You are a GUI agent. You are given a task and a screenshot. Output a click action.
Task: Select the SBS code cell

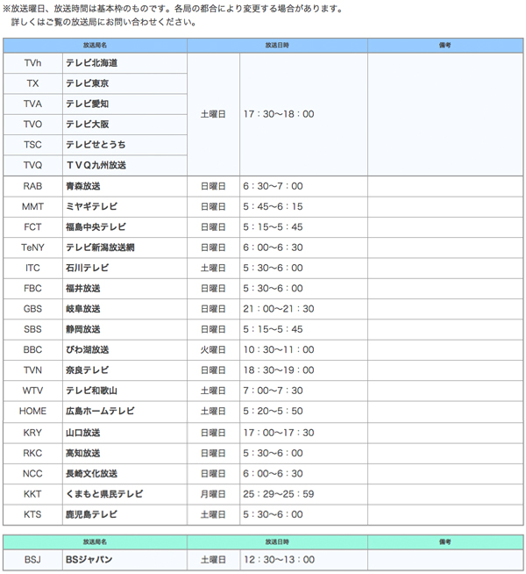click(x=33, y=329)
